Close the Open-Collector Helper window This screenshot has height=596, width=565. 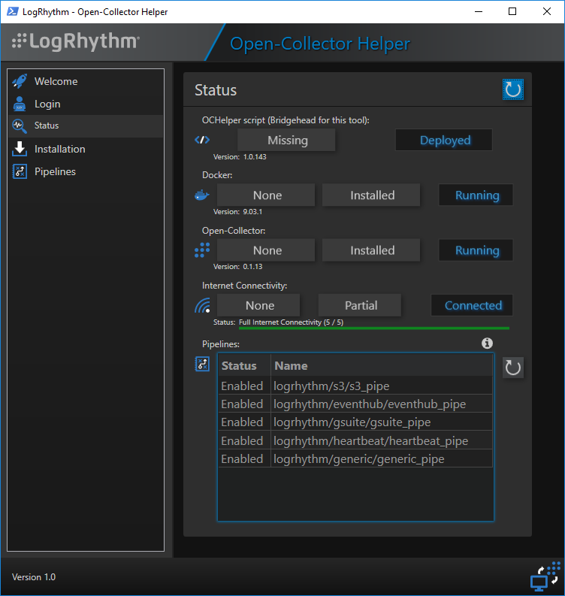(547, 11)
